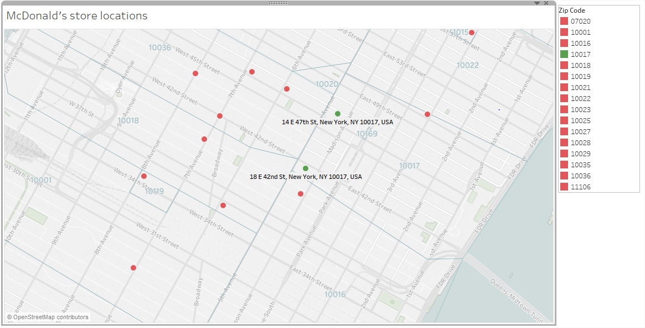Click the Zip Code legend title
The height and width of the screenshot is (328, 645).
click(x=572, y=10)
